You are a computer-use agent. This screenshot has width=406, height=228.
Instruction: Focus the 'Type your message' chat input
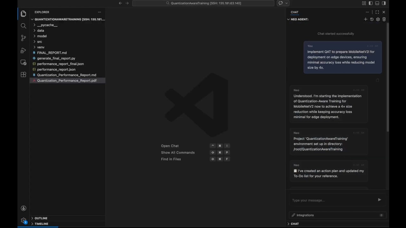point(333,200)
